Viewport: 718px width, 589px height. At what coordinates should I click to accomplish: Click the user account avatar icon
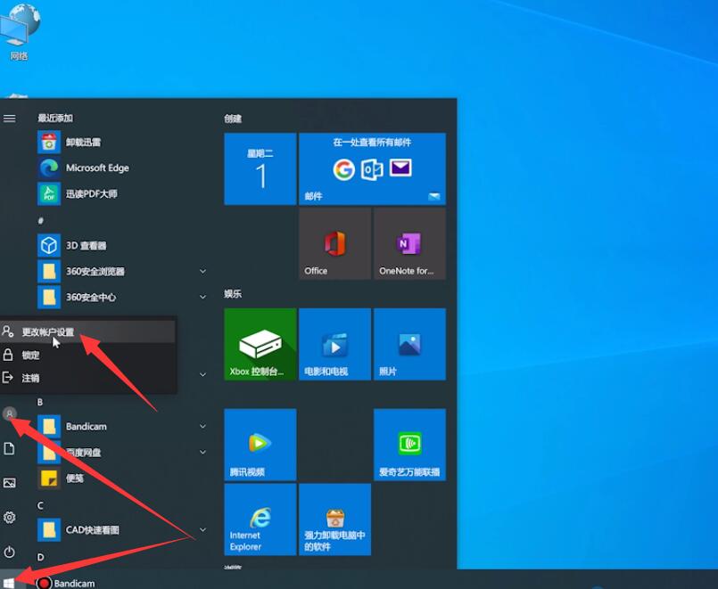click(10, 413)
